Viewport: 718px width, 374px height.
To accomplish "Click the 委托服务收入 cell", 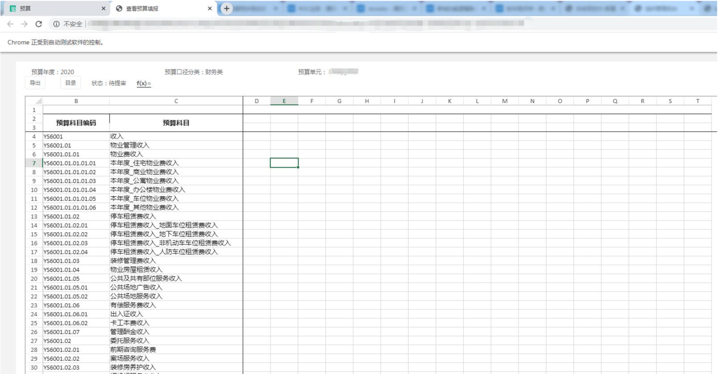I will tap(176, 341).
